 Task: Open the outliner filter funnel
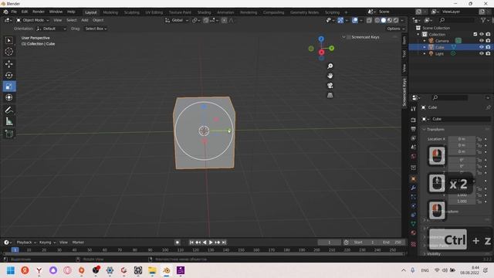[483, 20]
